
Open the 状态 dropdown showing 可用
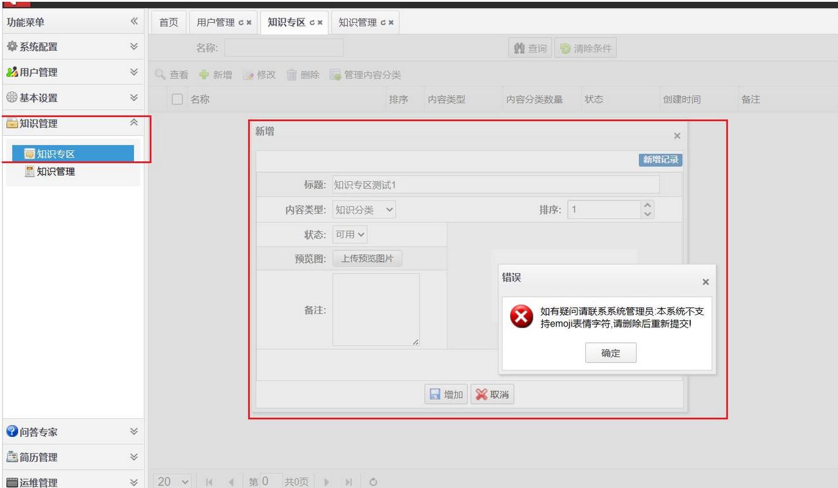pos(350,235)
